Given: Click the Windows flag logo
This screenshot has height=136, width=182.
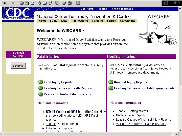Looking at the screenshot, I should click(166, 3).
